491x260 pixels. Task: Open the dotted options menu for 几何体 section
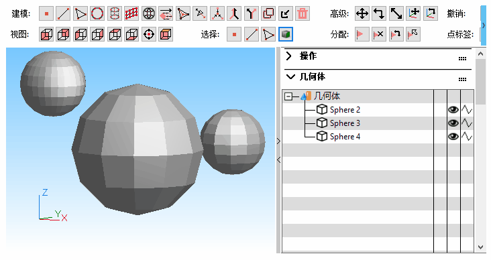click(462, 79)
